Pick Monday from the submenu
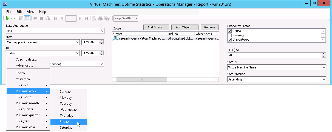 69,98
